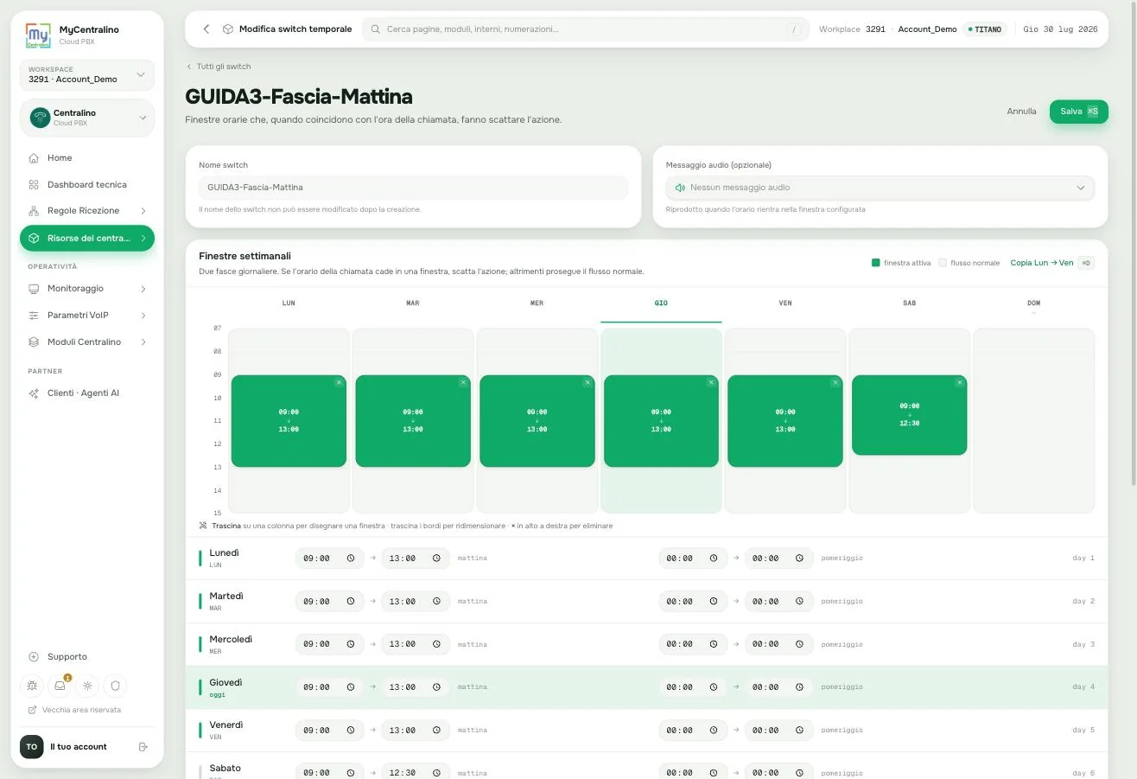Screen dimensions: 1137x779
Task: Open Dashboard tecnica in the sidebar
Action: pos(86,185)
